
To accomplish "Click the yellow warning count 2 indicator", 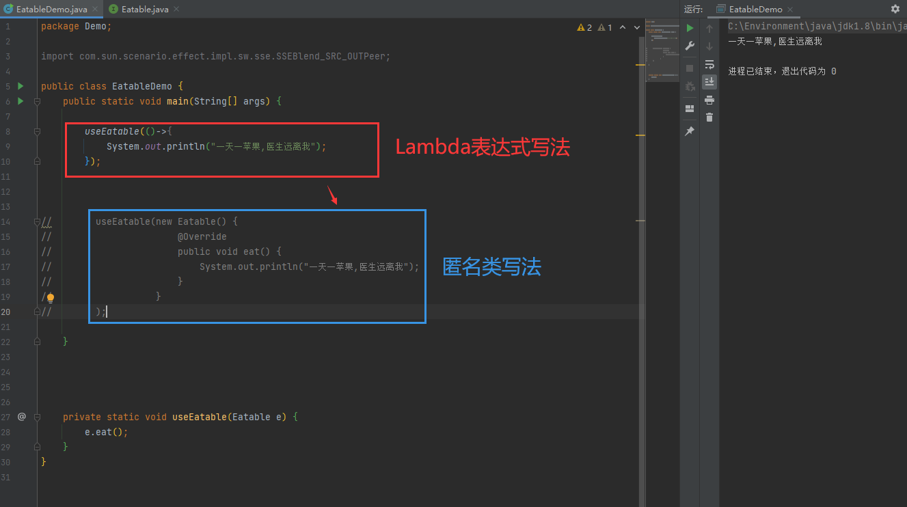I will [584, 27].
